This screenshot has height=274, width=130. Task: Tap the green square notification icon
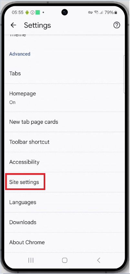pyautogui.click(x=38, y=12)
